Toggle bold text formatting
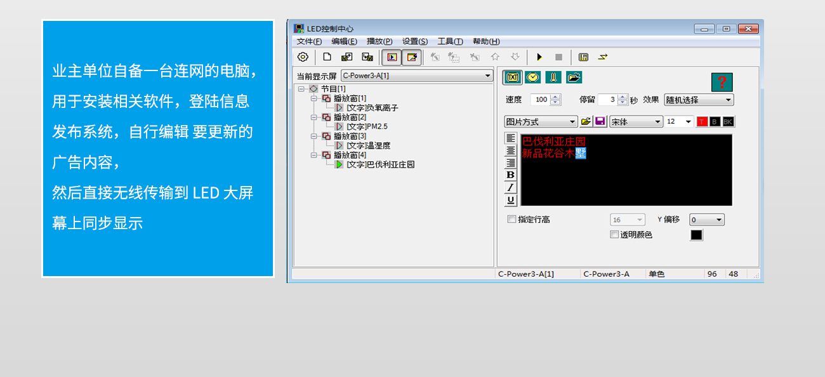825x377 pixels. click(x=511, y=175)
